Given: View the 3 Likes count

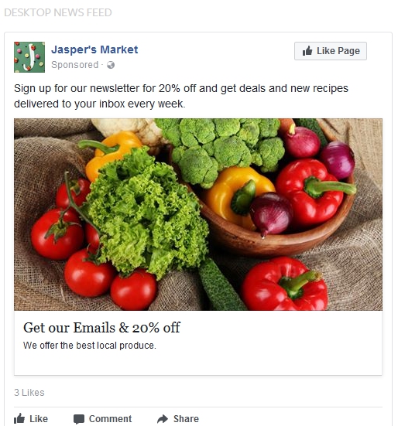Looking at the screenshot, I should point(29,393).
